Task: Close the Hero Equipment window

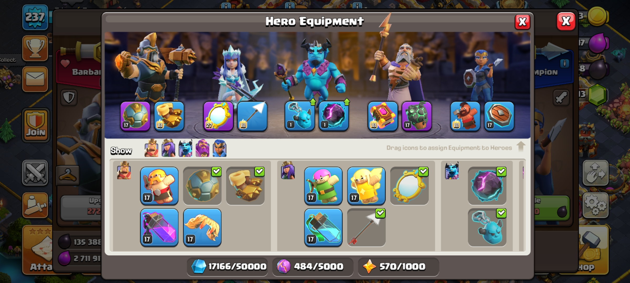Action: tap(522, 22)
